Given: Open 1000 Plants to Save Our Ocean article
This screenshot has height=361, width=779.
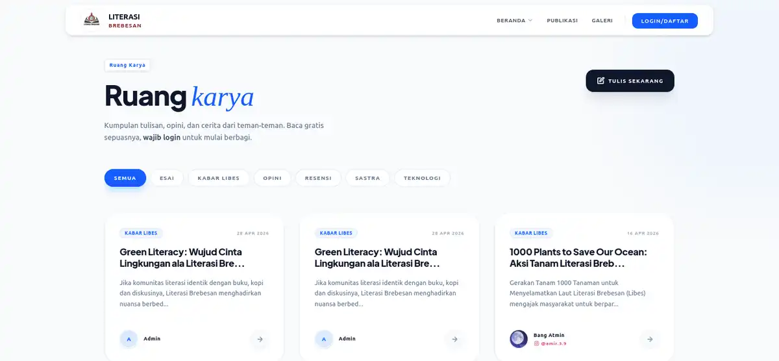Looking at the screenshot, I should tap(578, 258).
